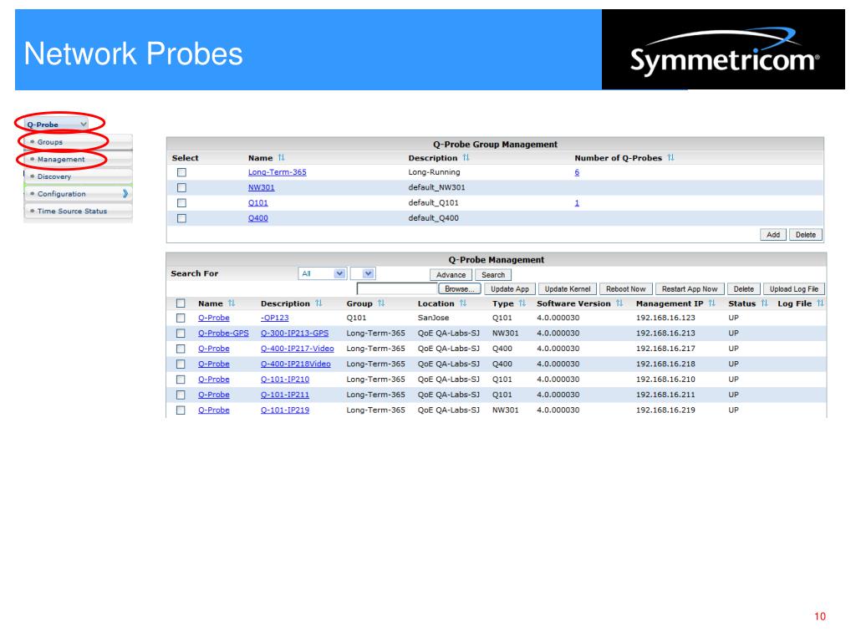
Task: Tick checkbox for NW301 group
Action: [181, 188]
